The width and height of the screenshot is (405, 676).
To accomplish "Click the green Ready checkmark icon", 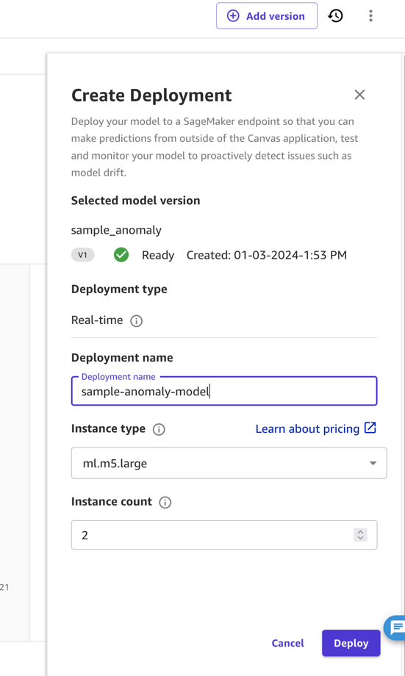I will (x=121, y=255).
